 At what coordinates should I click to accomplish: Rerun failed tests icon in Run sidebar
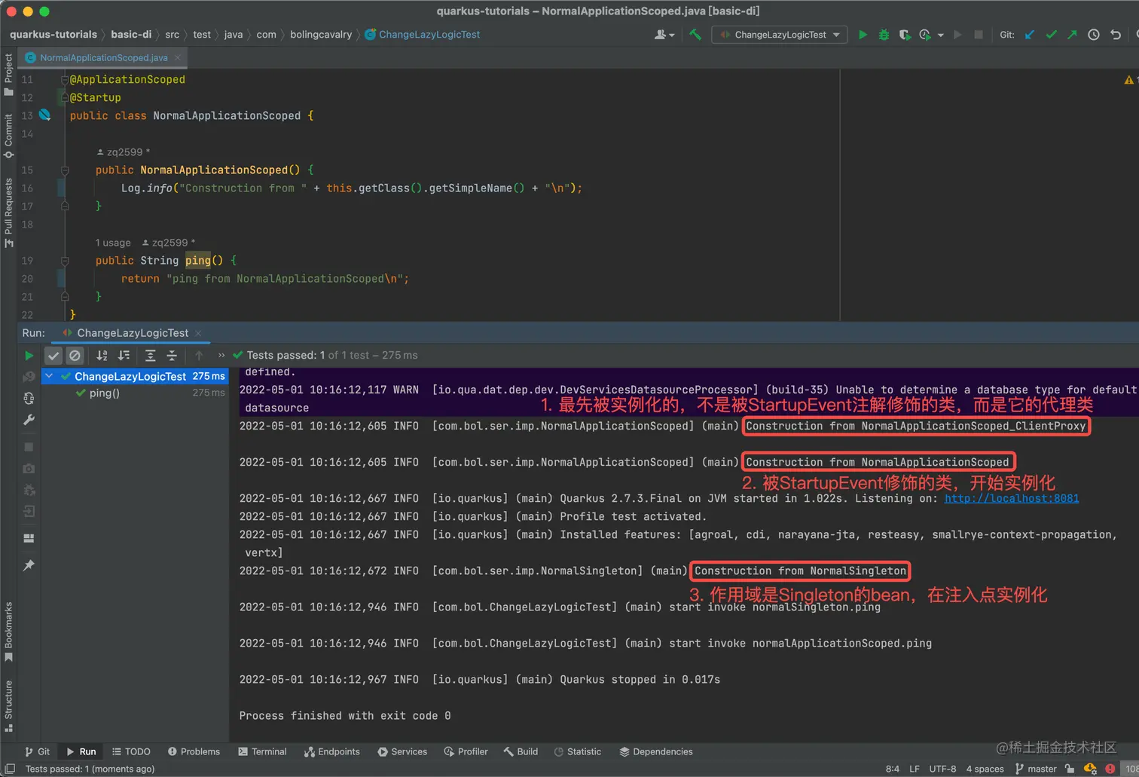pos(29,376)
